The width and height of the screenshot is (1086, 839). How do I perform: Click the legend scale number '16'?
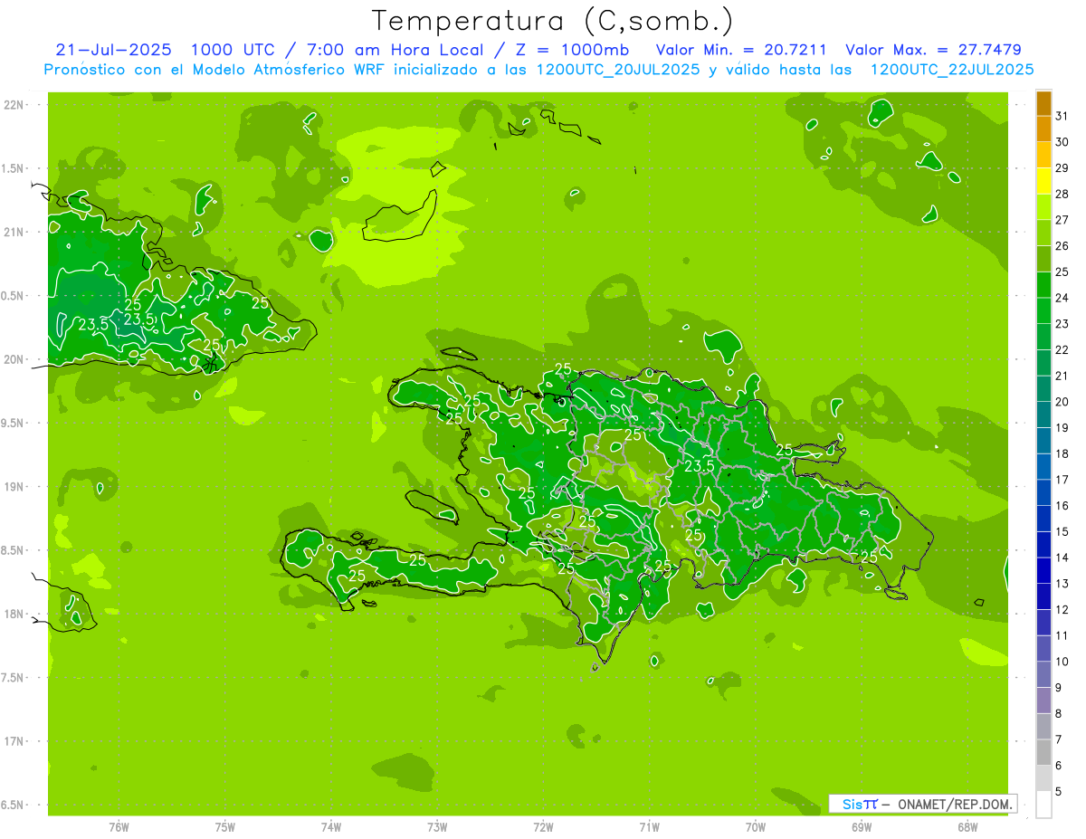1062,506
